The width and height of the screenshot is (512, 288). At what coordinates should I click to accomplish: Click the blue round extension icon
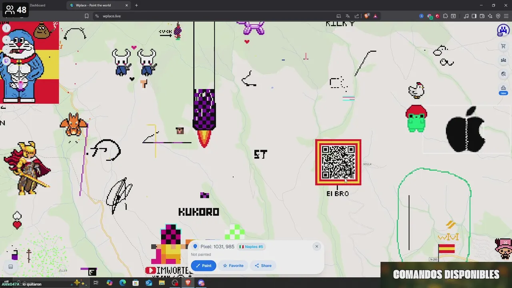421,16
